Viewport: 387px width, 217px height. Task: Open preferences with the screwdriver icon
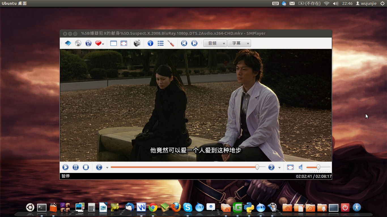(171, 43)
